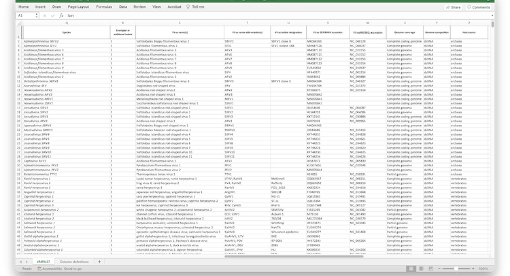Click the horizontal scrollbar thumb
510x276 pixels.
coord(294,256)
